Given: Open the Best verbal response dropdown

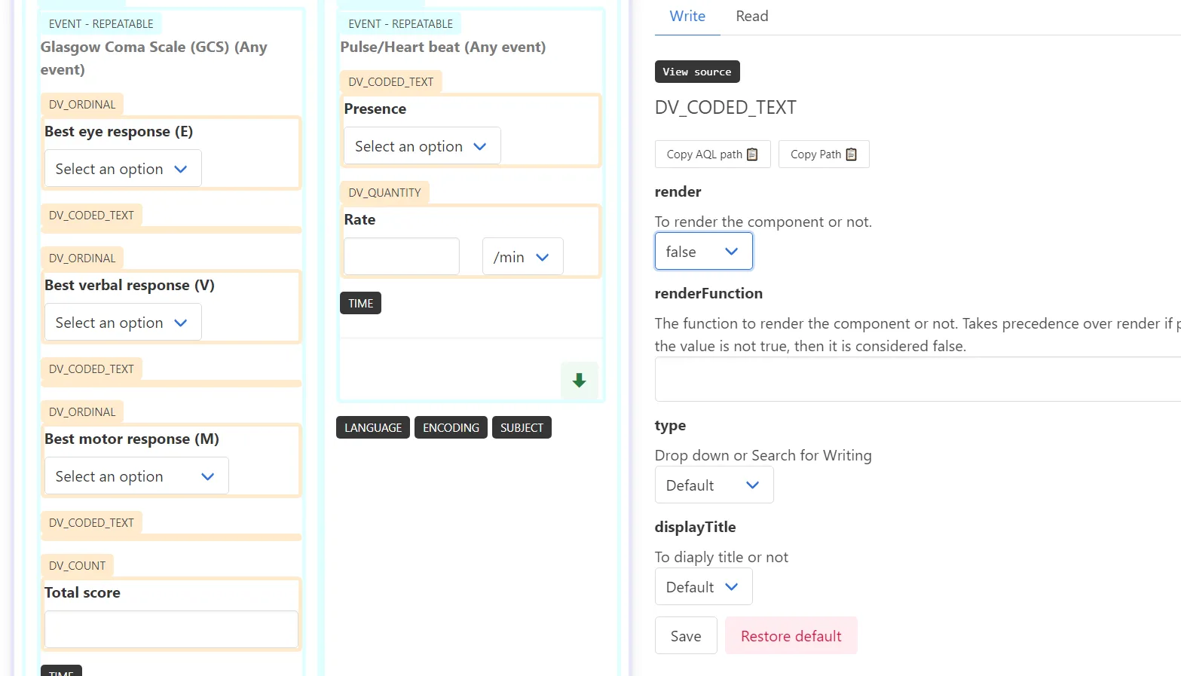Looking at the screenshot, I should pyautogui.click(x=123, y=323).
